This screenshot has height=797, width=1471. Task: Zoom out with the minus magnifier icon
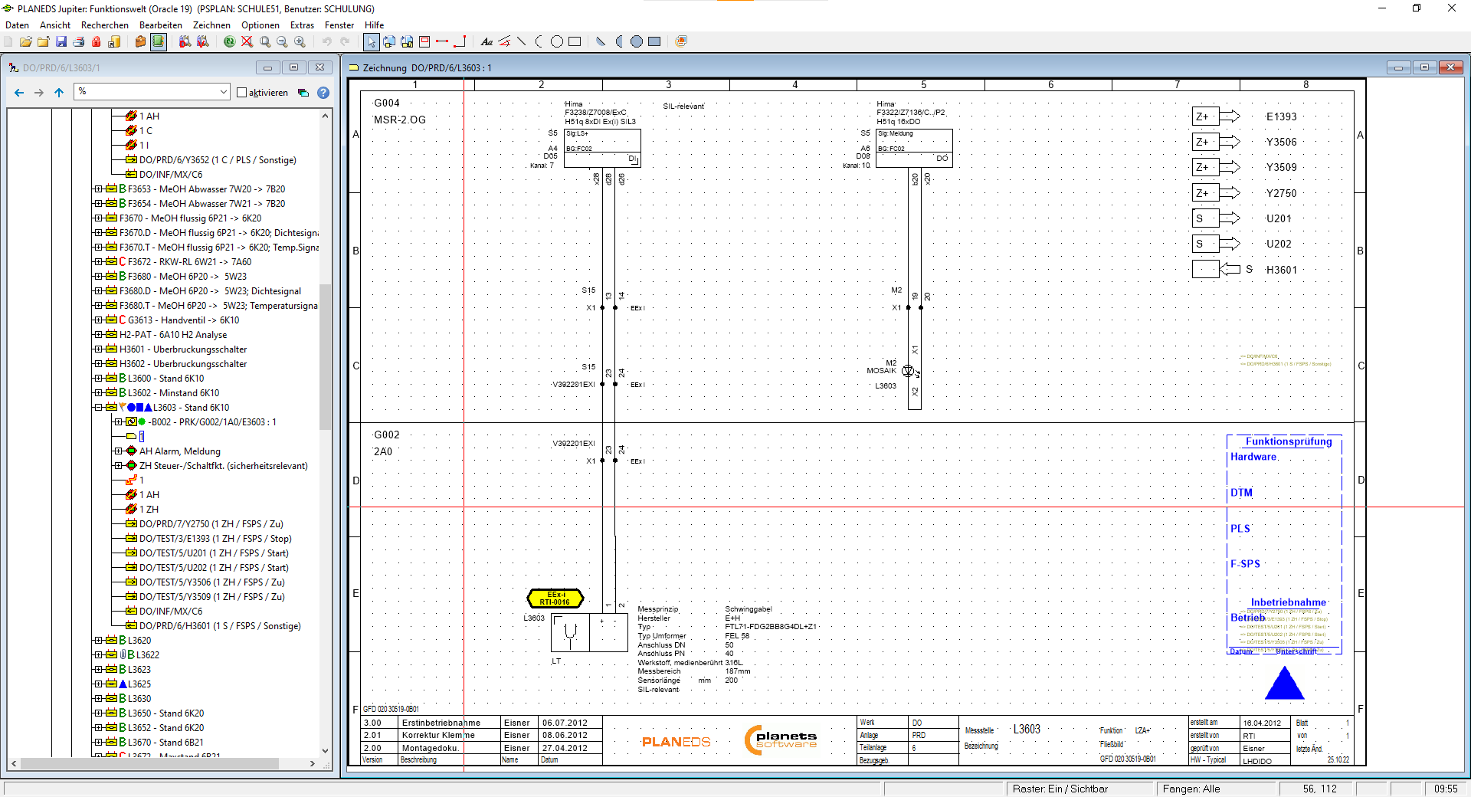[283, 41]
